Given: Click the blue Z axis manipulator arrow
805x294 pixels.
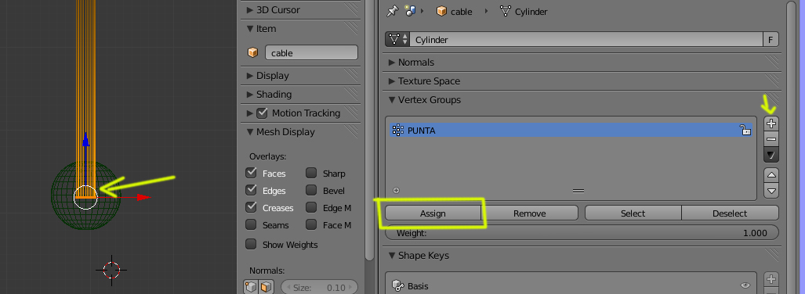Looking at the screenshot, I should tap(85, 139).
